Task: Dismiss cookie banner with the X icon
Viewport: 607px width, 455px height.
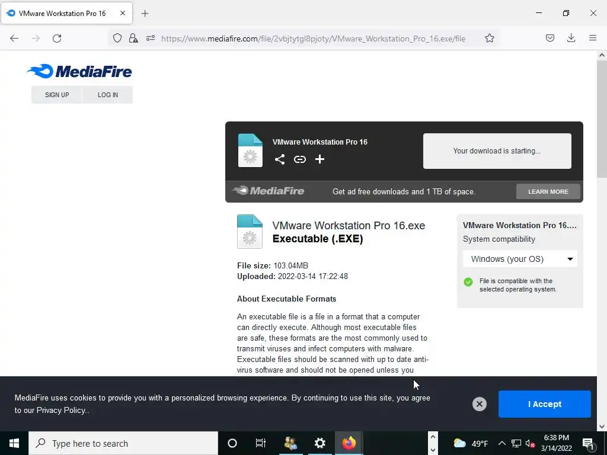Action: click(479, 404)
